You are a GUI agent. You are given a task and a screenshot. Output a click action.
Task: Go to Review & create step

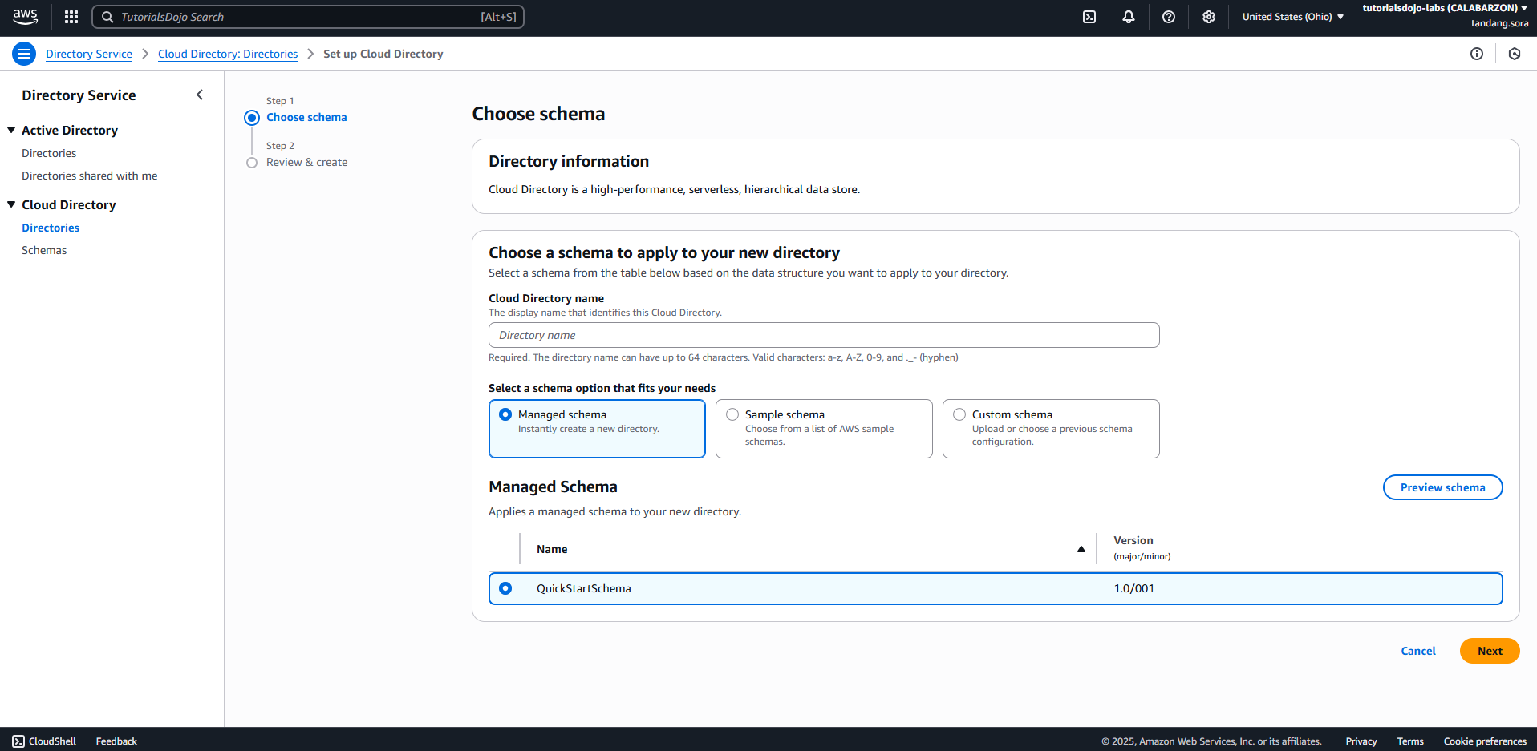click(x=306, y=162)
